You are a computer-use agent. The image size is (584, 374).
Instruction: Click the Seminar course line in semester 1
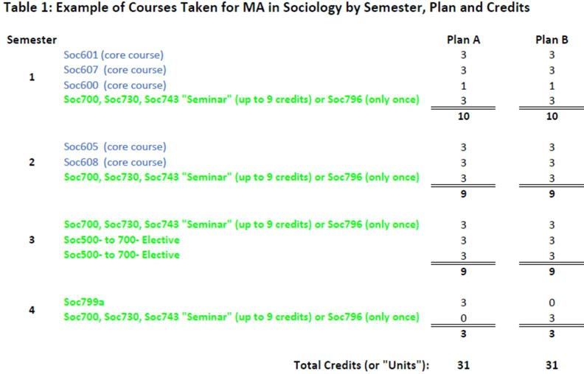241,99
